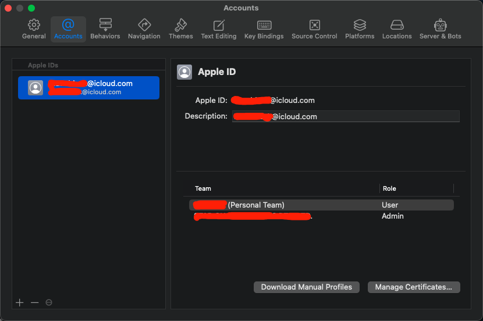Open the Platforms preferences tab
This screenshot has width=483, height=321.
[x=360, y=30]
